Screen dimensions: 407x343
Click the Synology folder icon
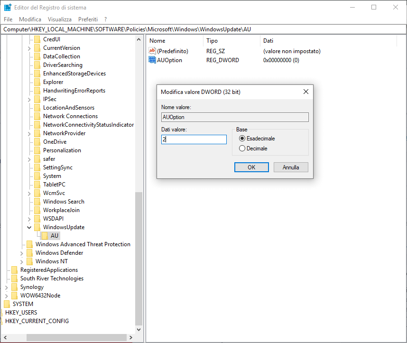(x=15, y=287)
